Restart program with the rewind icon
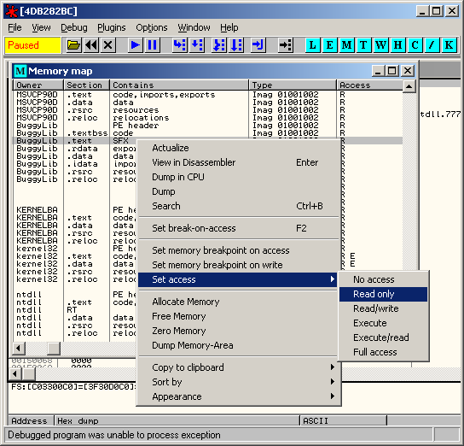464x446 pixels. coord(91,45)
